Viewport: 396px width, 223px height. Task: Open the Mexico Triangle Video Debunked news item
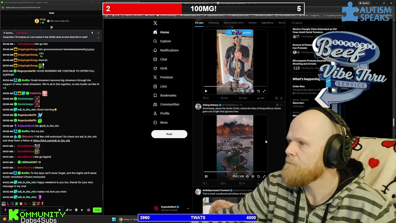314,31
